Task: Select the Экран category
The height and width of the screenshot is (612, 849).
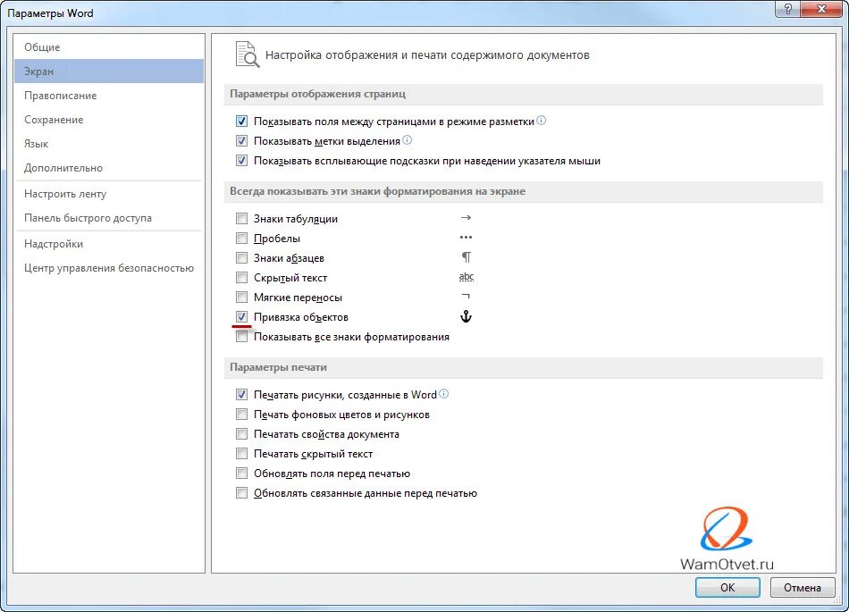Action: pyautogui.click(x=109, y=71)
